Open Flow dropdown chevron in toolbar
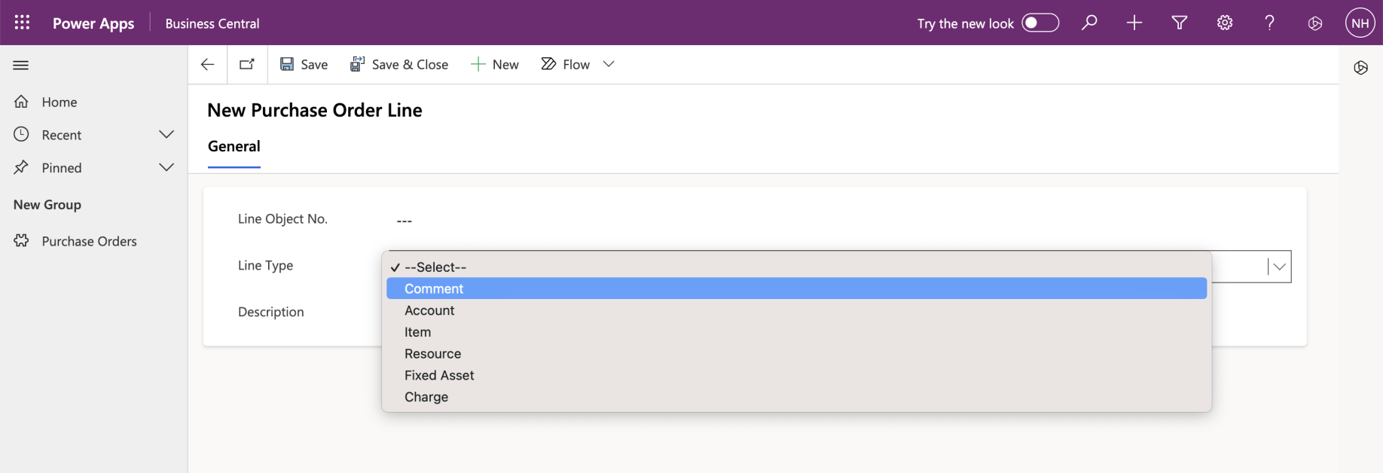This screenshot has height=473, width=1383. tap(609, 65)
